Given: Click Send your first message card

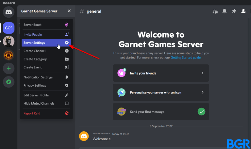Looking at the screenshot, I should click(x=161, y=111).
